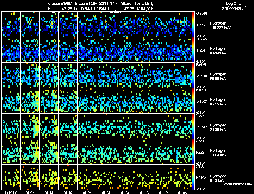254x194 pixels.
Task: Click the 'Hydrogen 35-55 keV' row label
Action: tap(218, 102)
